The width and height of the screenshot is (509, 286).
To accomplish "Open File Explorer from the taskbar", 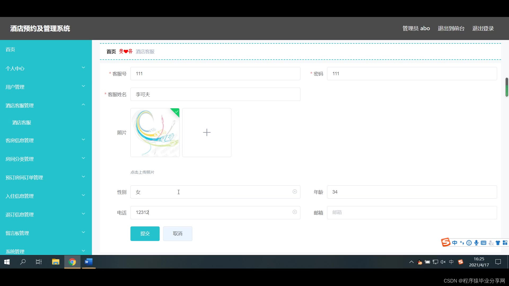I will [56, 262].
